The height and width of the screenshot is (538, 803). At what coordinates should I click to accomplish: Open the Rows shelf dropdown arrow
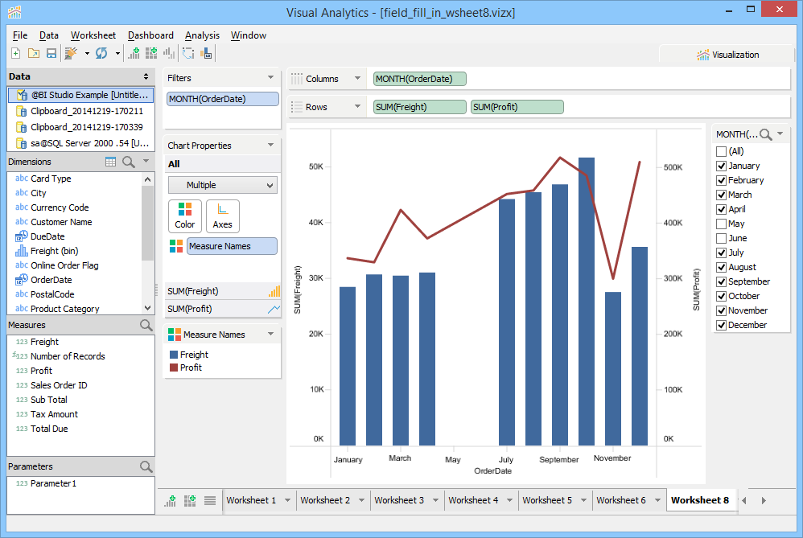click(x=357, y=107)
